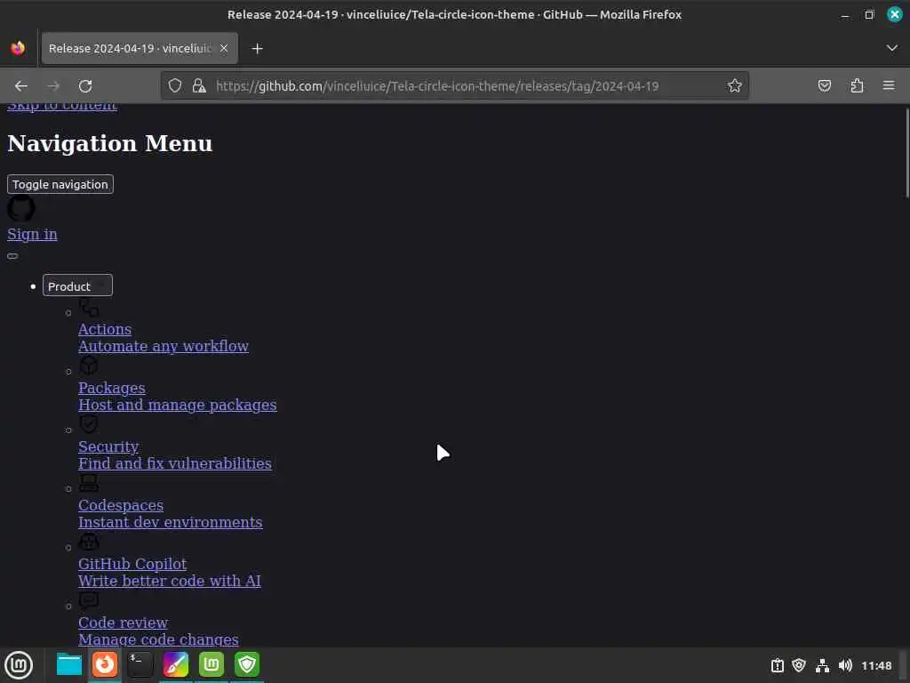This screenshot has width=910, height=683.
Task: Open the Packages link
Action: point(111,388)
